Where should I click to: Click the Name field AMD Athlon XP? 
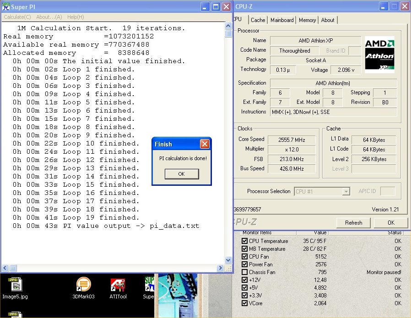tap(316, 41)
